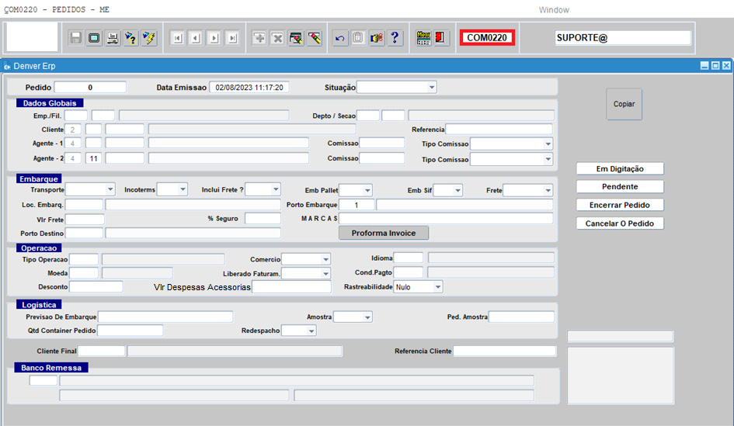Click the Print icon in toolbar
This screenshot has height=426, width=734.
113,37
